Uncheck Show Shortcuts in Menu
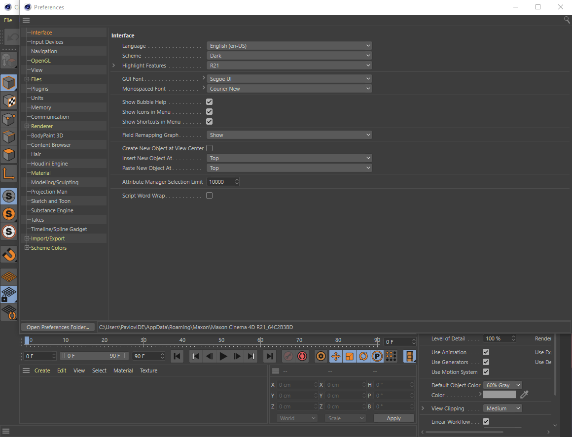The image size is (572, 437). [210, 121]
